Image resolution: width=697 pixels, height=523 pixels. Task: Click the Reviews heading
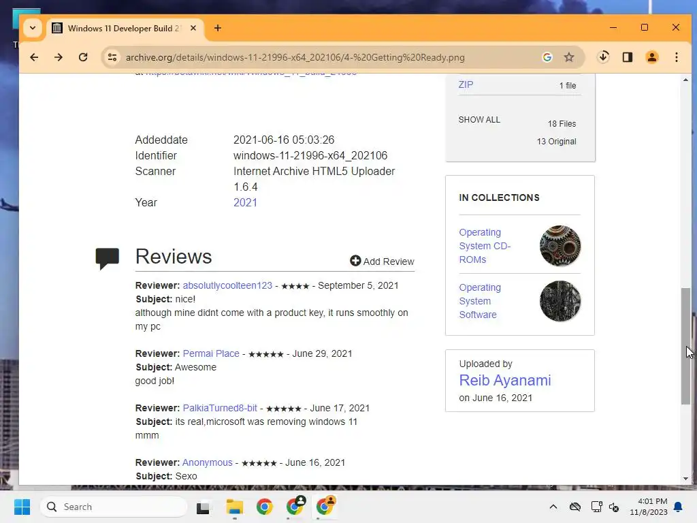pyautogui.click(x=174, y=257)
